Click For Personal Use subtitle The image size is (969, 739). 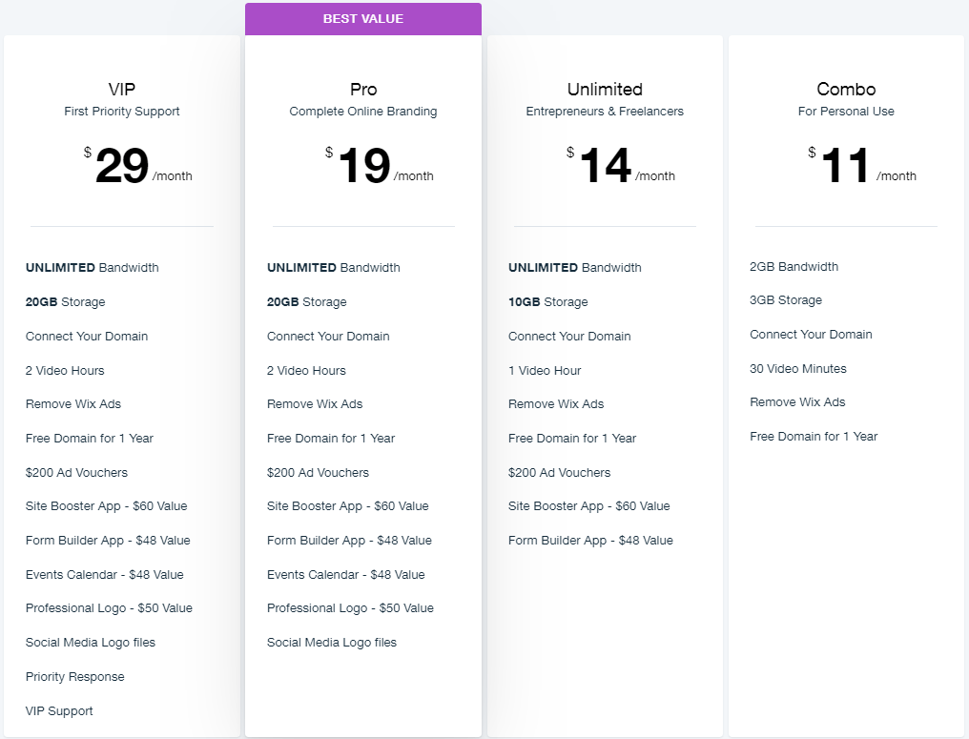click(846, 112)
